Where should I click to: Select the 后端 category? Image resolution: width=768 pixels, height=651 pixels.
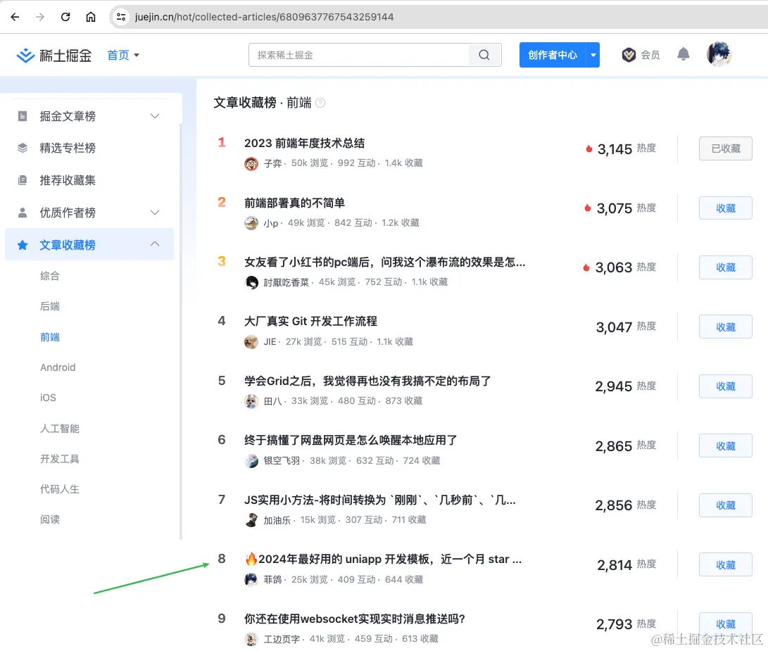tap(49, 306)
